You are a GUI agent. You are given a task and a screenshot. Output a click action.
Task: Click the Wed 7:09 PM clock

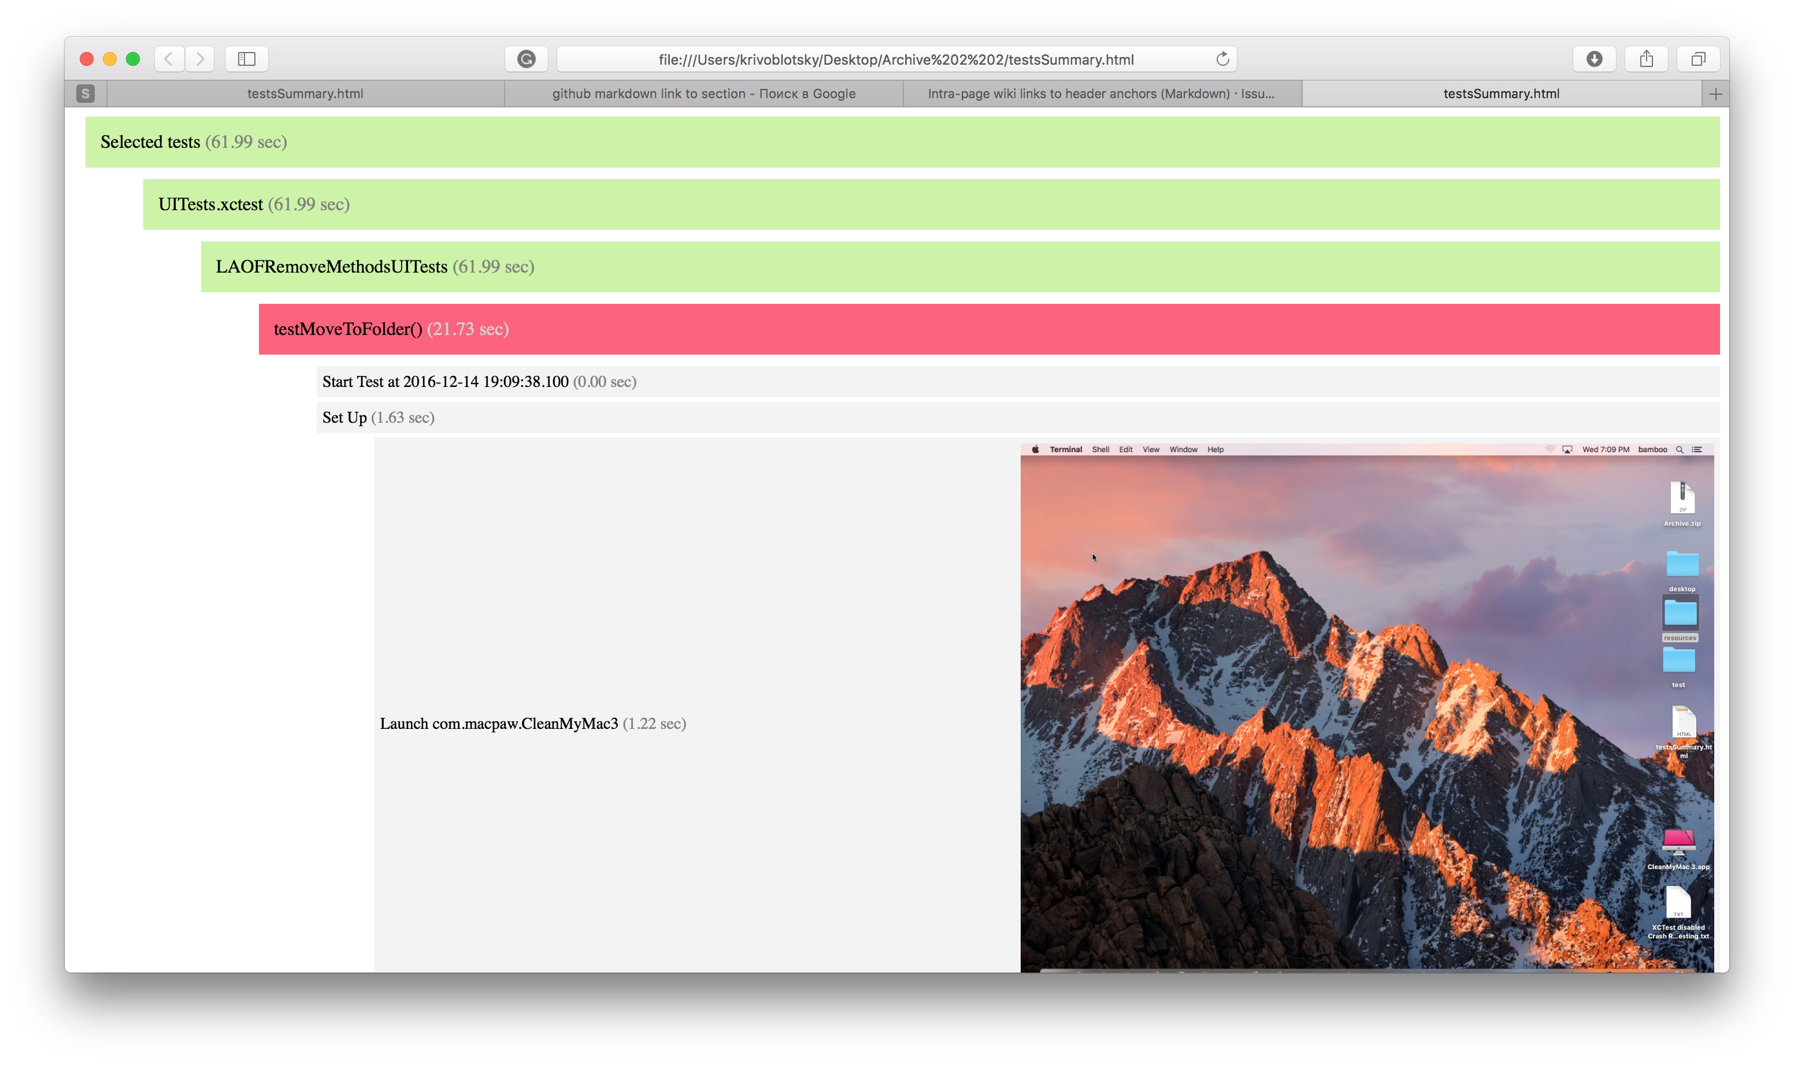(1605, 450)
